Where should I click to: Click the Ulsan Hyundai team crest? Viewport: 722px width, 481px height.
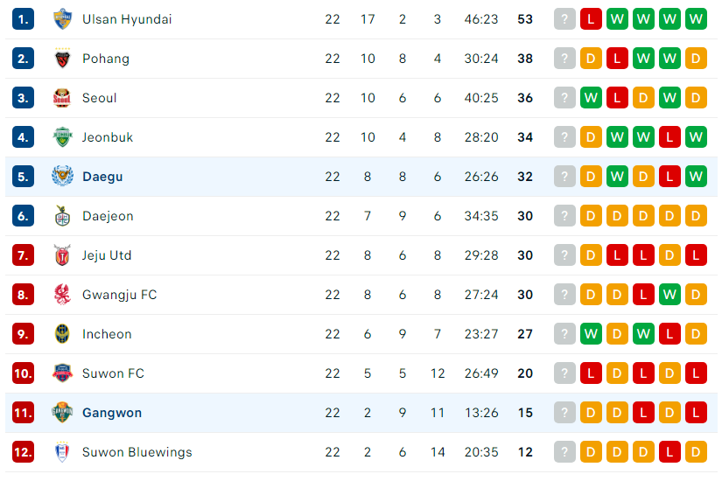(x=62, y=19)
